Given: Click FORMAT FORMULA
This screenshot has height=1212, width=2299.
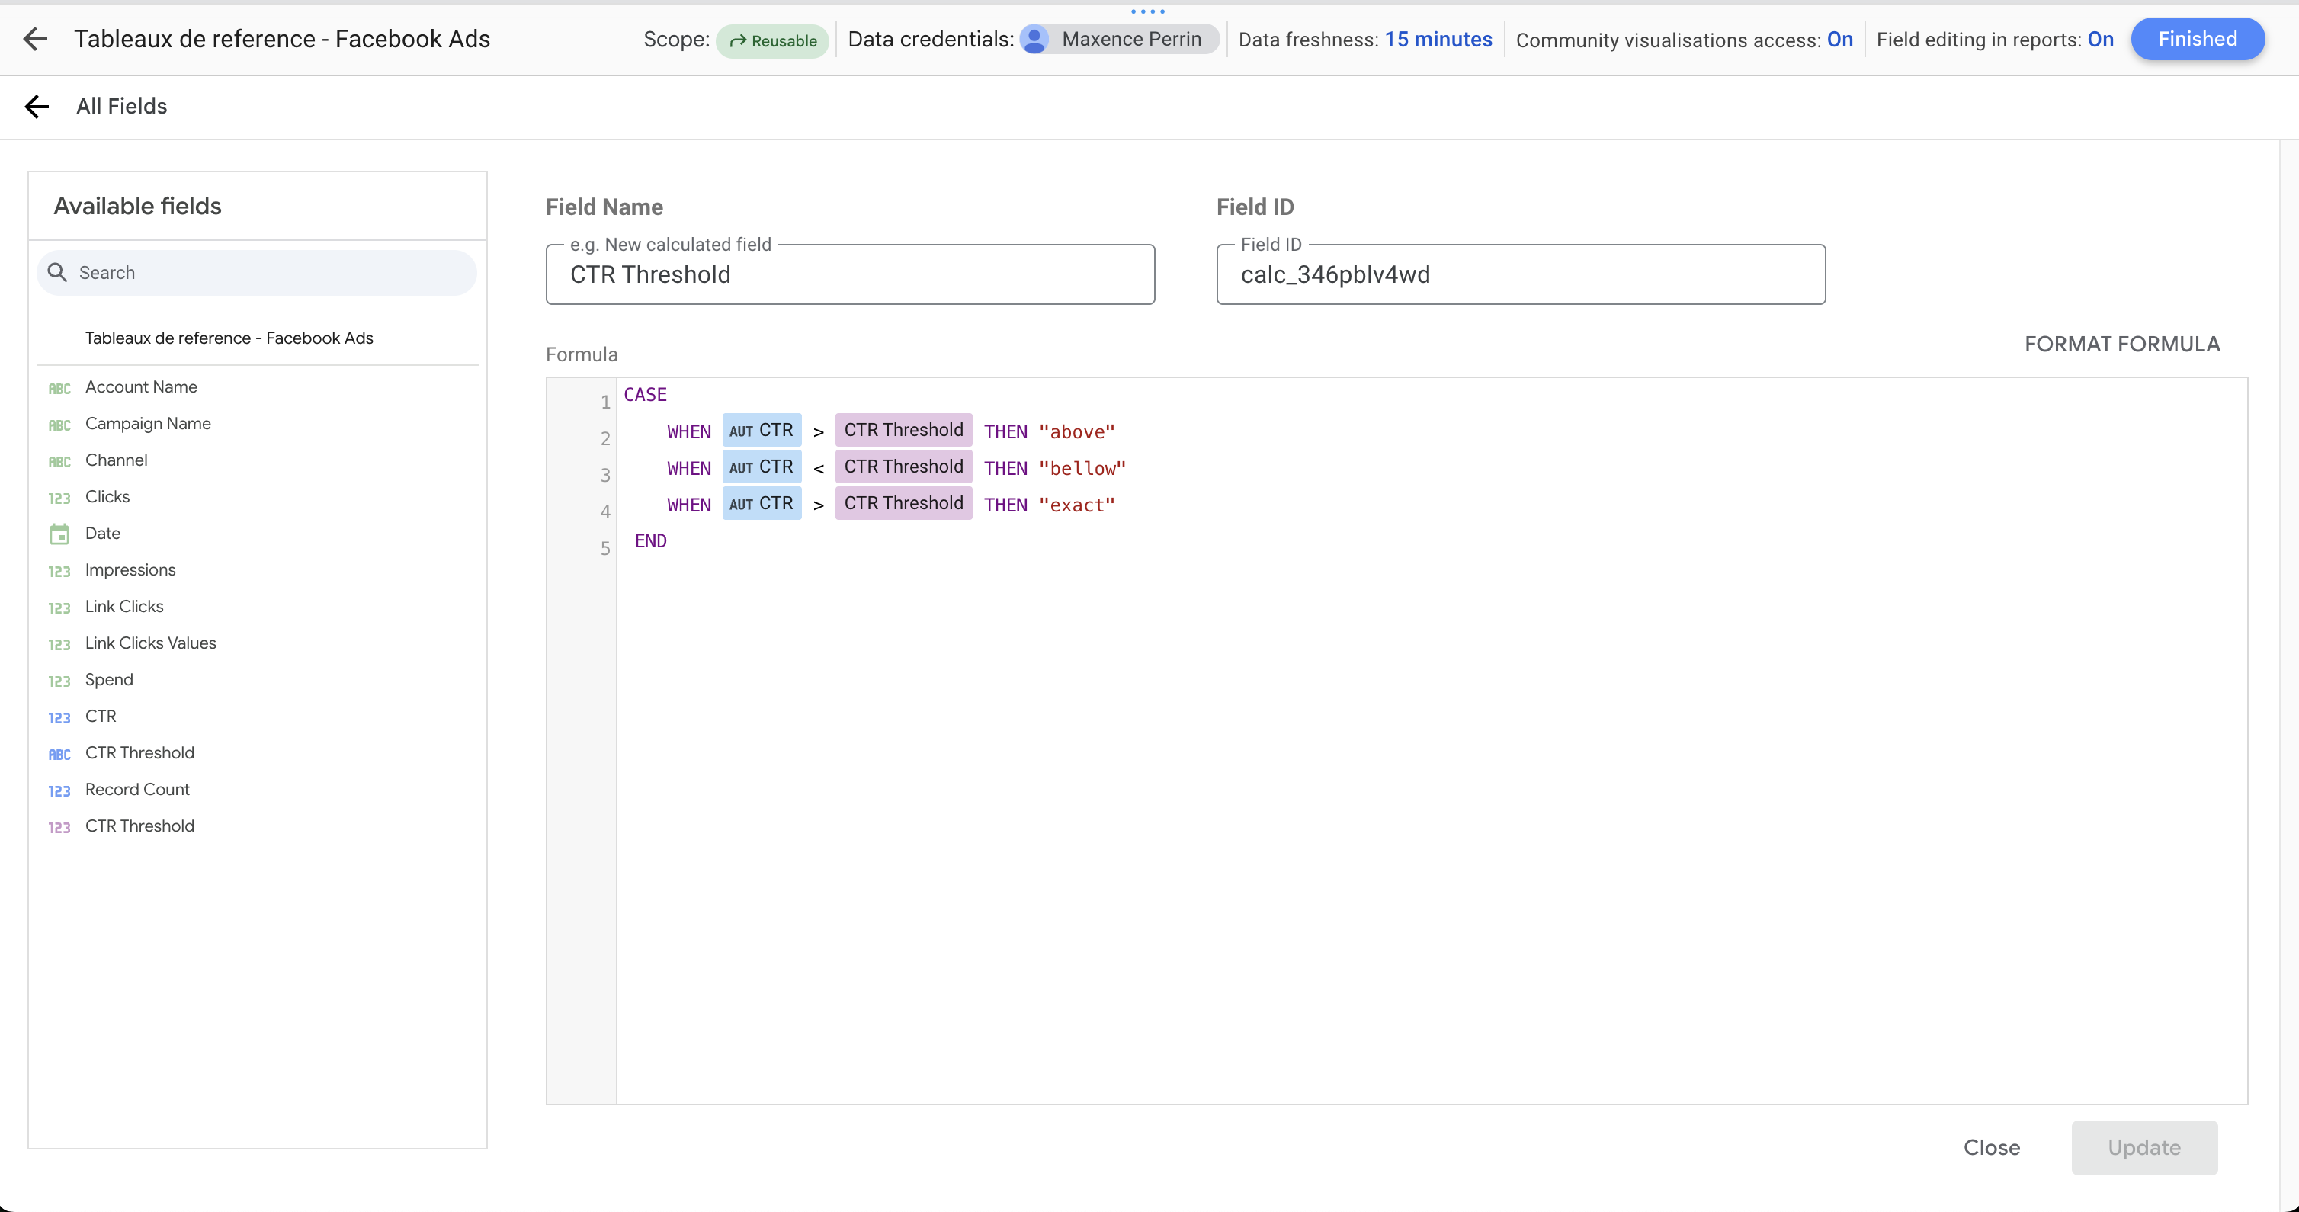Looking at the screenshot, I should click(2122, 344).
